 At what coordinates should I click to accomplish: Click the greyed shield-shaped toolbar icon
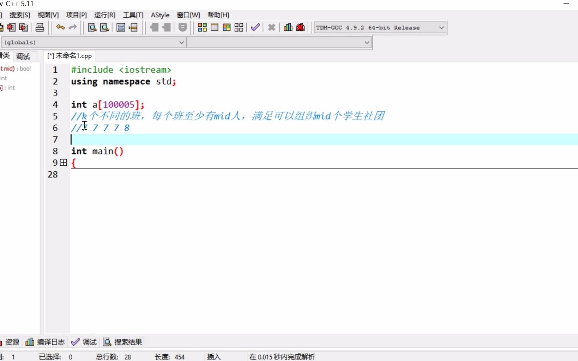(x=182, y=27)
